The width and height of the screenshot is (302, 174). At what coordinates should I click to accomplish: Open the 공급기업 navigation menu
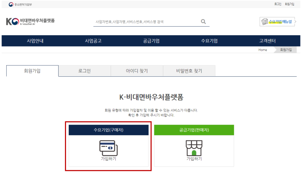click(x=151, y=41)
